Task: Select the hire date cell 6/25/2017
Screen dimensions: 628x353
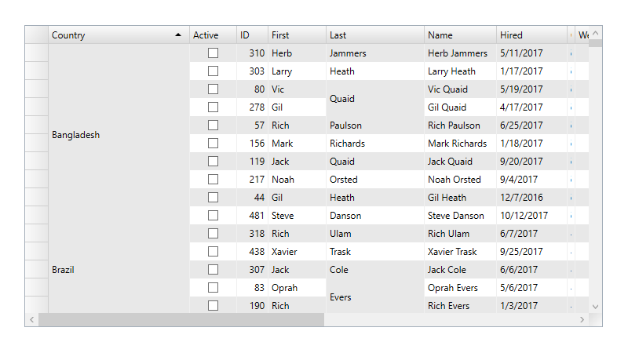Action: [531, 126]
